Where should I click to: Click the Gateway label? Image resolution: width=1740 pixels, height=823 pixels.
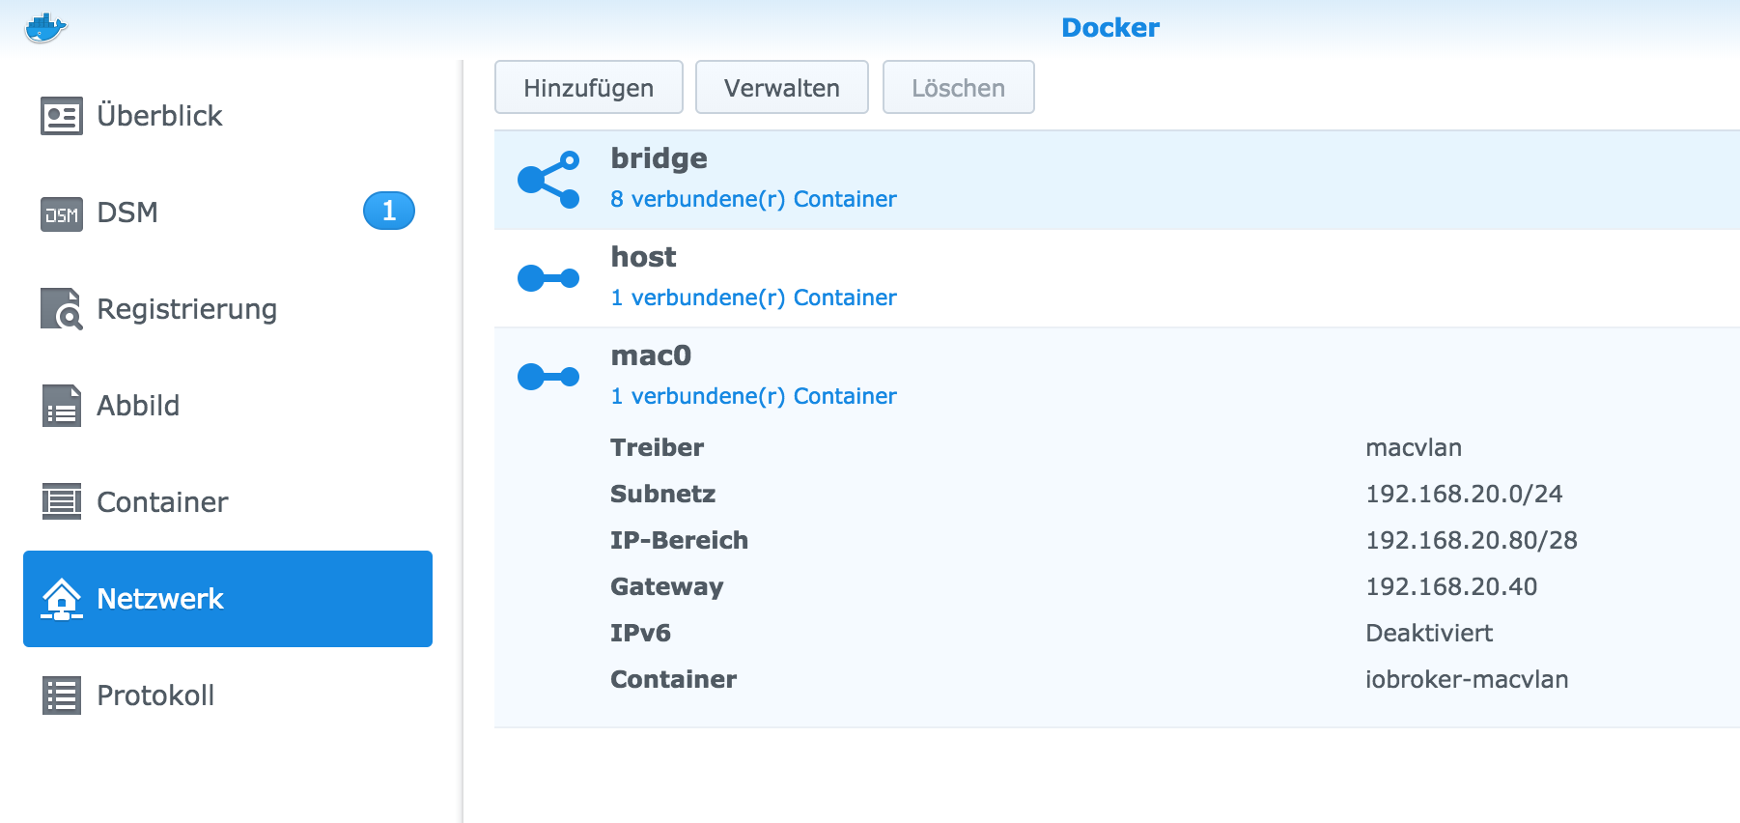(x=666, y=586)
